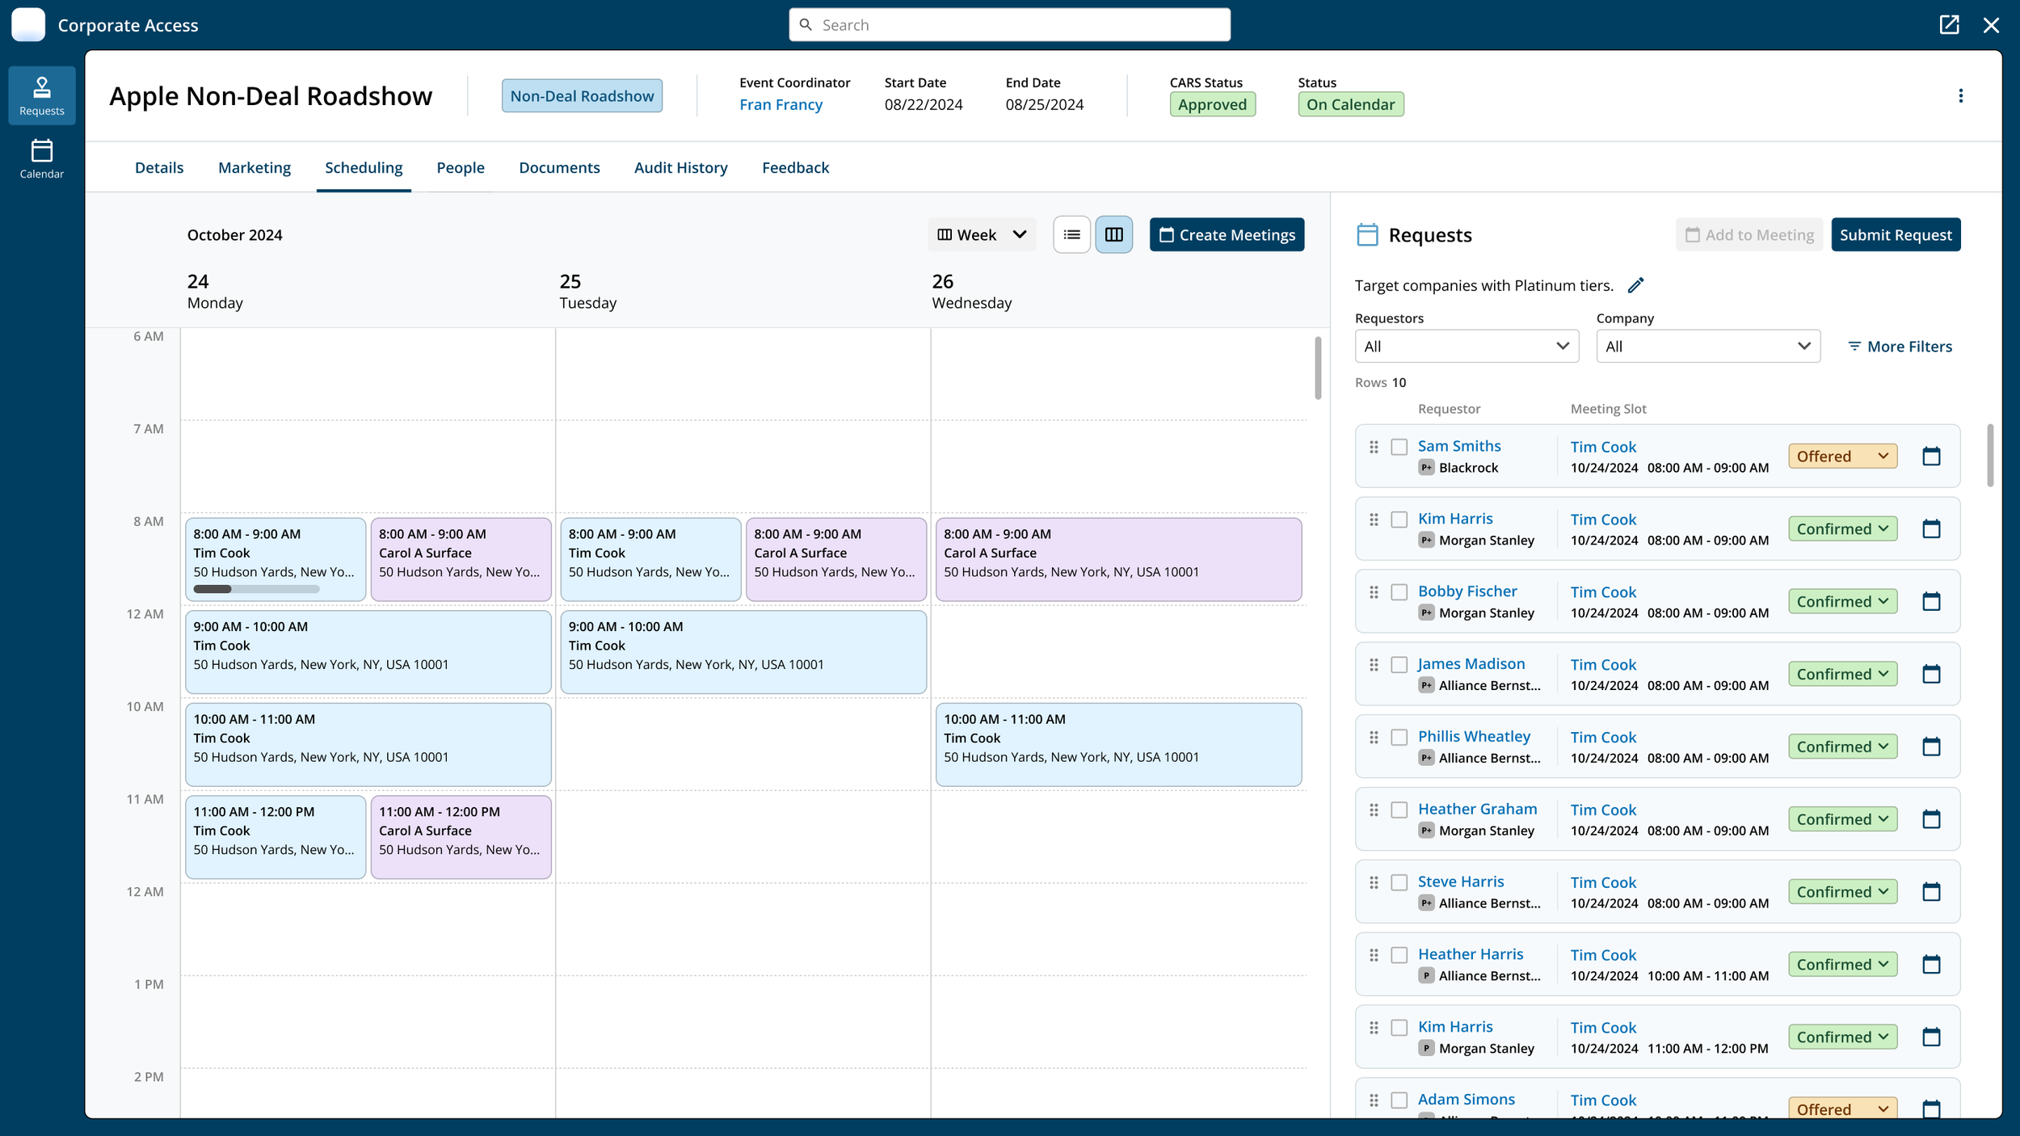
Task: Open Fran Francy coordinator link
Action: pos(781,104)
